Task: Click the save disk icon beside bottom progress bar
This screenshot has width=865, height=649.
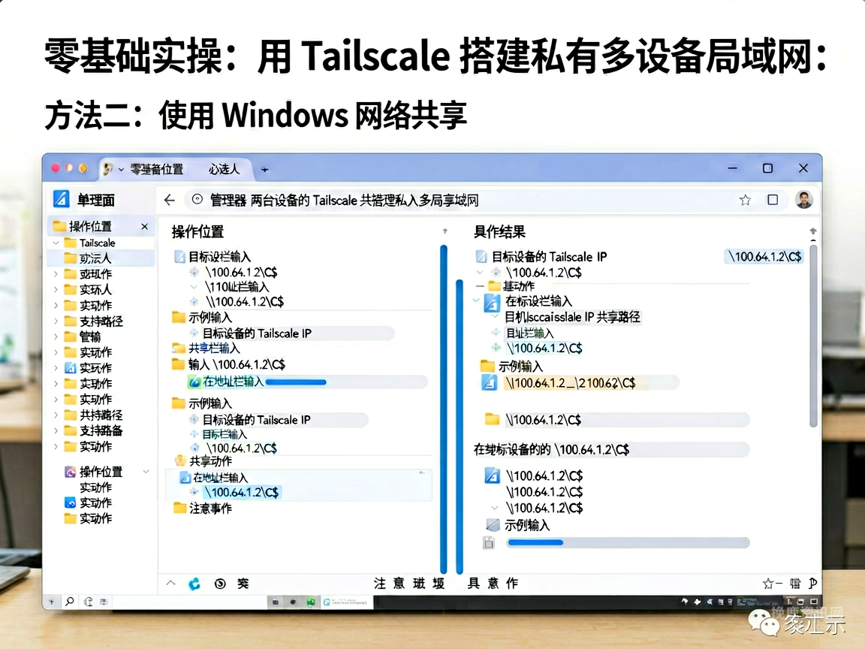Action: pos(489,543)
